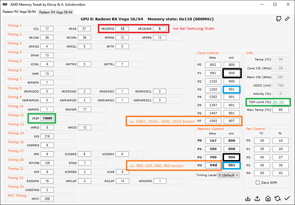The height and width of the screenshot is (205, 295).
Task: Click the tRREFD value field
Action: 47,82
